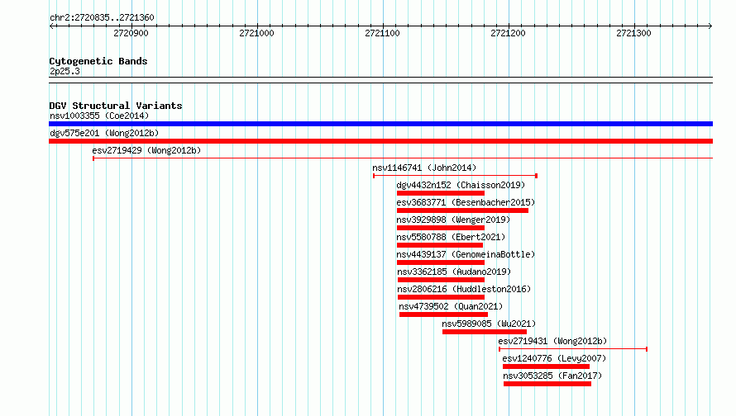736x416 pixels.
Task: Select the thin esv2719429 variant line
Action: 403,158
